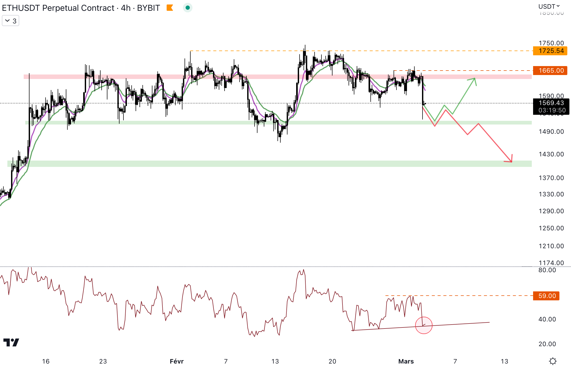The image size is (571, 368).
Task: Select the red downward arrow projection
Action: (495, 143)
